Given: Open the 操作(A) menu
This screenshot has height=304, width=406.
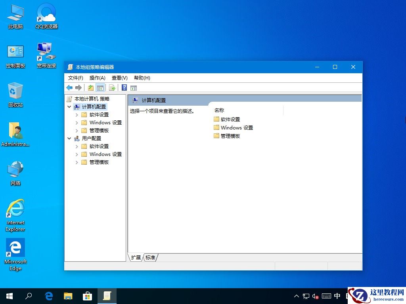Looking at the screenshot, I should (x=98, y=78).
